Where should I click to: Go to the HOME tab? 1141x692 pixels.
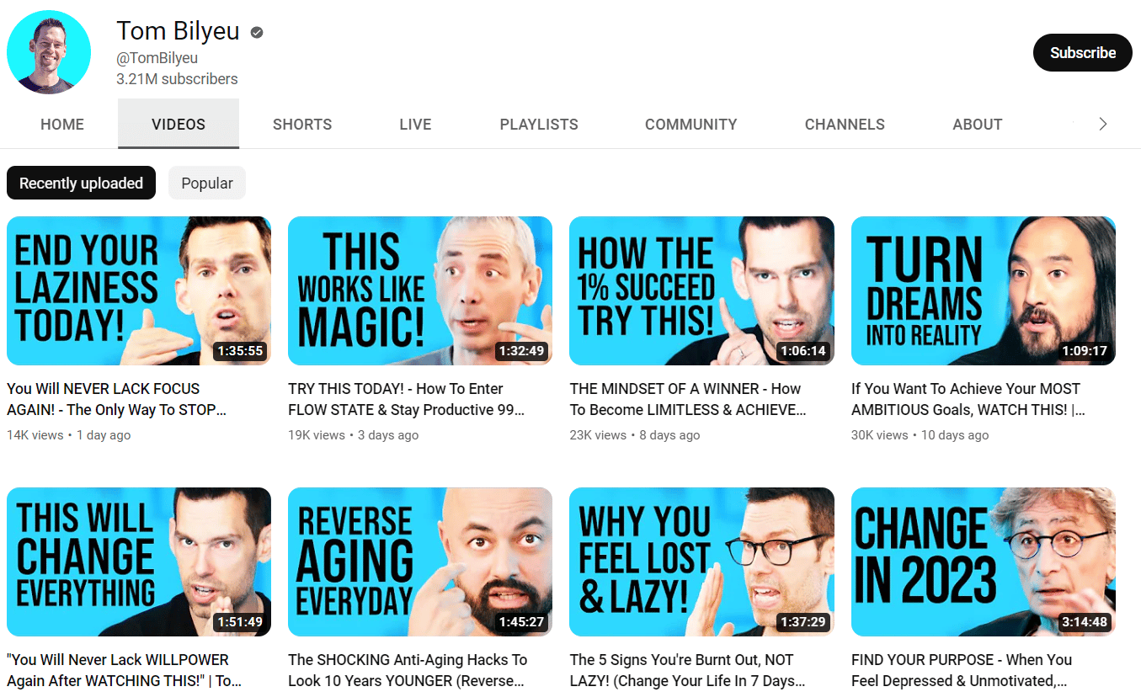click(62, 125)
